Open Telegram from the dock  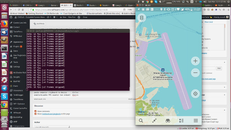coord(4,88)
